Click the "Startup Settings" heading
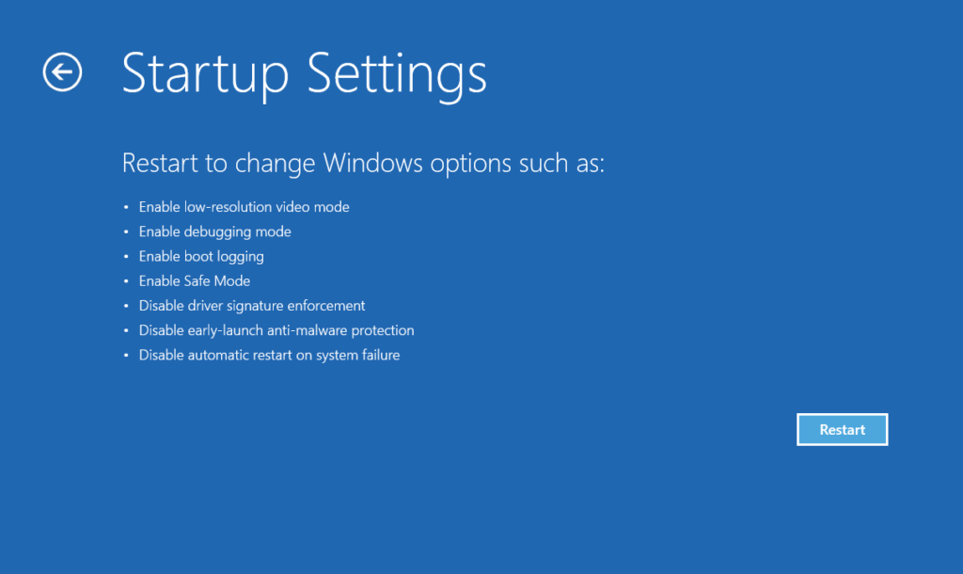Viewport: 963px width, 574px height. [304, 74]
